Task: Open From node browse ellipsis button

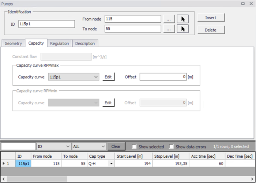Action: click(x=169, y=19)
